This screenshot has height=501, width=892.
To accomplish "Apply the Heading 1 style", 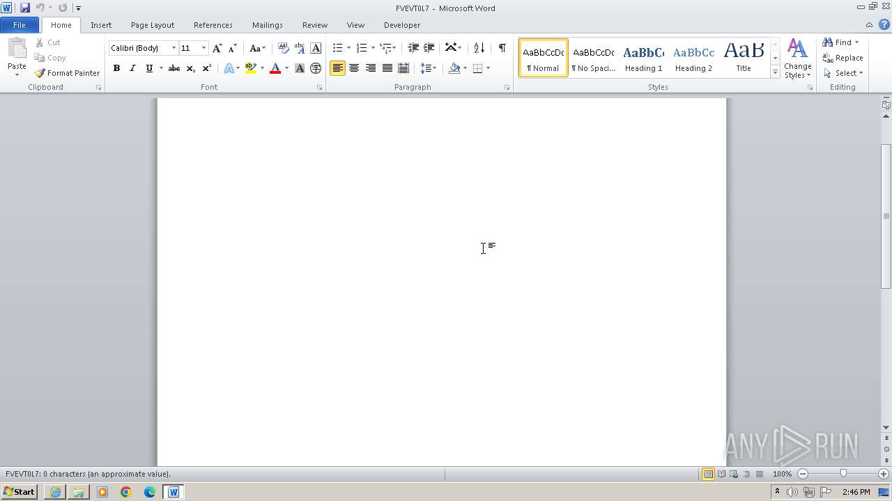I will [643, 58].
